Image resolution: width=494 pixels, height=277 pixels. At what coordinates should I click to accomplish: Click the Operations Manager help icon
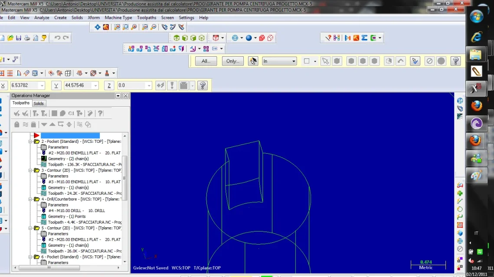point(100,113)
